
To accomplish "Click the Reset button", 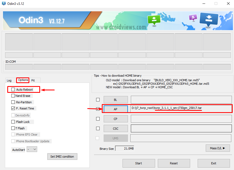I will click(174, 163).
